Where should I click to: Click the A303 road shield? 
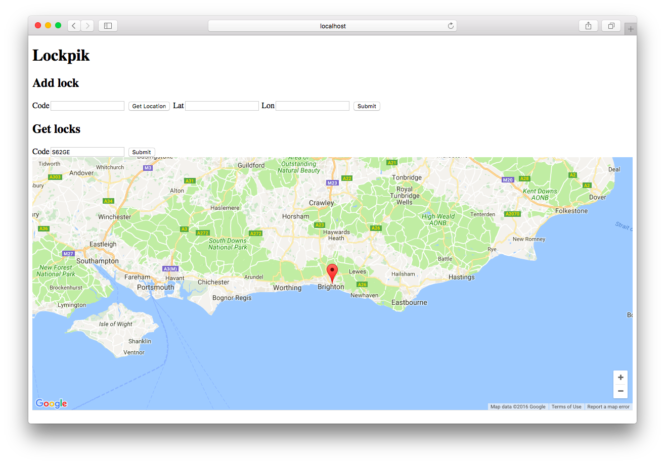pos(55,177)
